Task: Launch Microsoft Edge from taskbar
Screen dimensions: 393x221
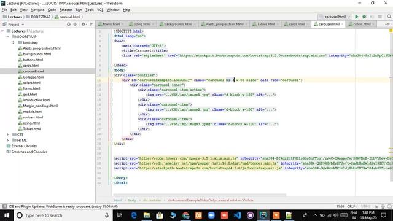Action: point(134,215)
